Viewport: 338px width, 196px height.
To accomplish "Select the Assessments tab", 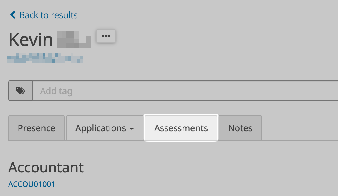I will coord(181,128).
